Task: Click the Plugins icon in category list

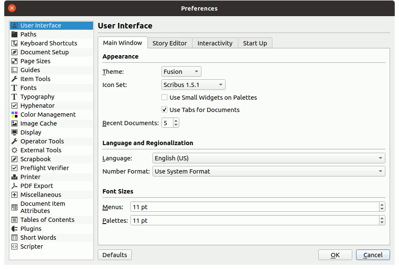Action: point(14,229)
